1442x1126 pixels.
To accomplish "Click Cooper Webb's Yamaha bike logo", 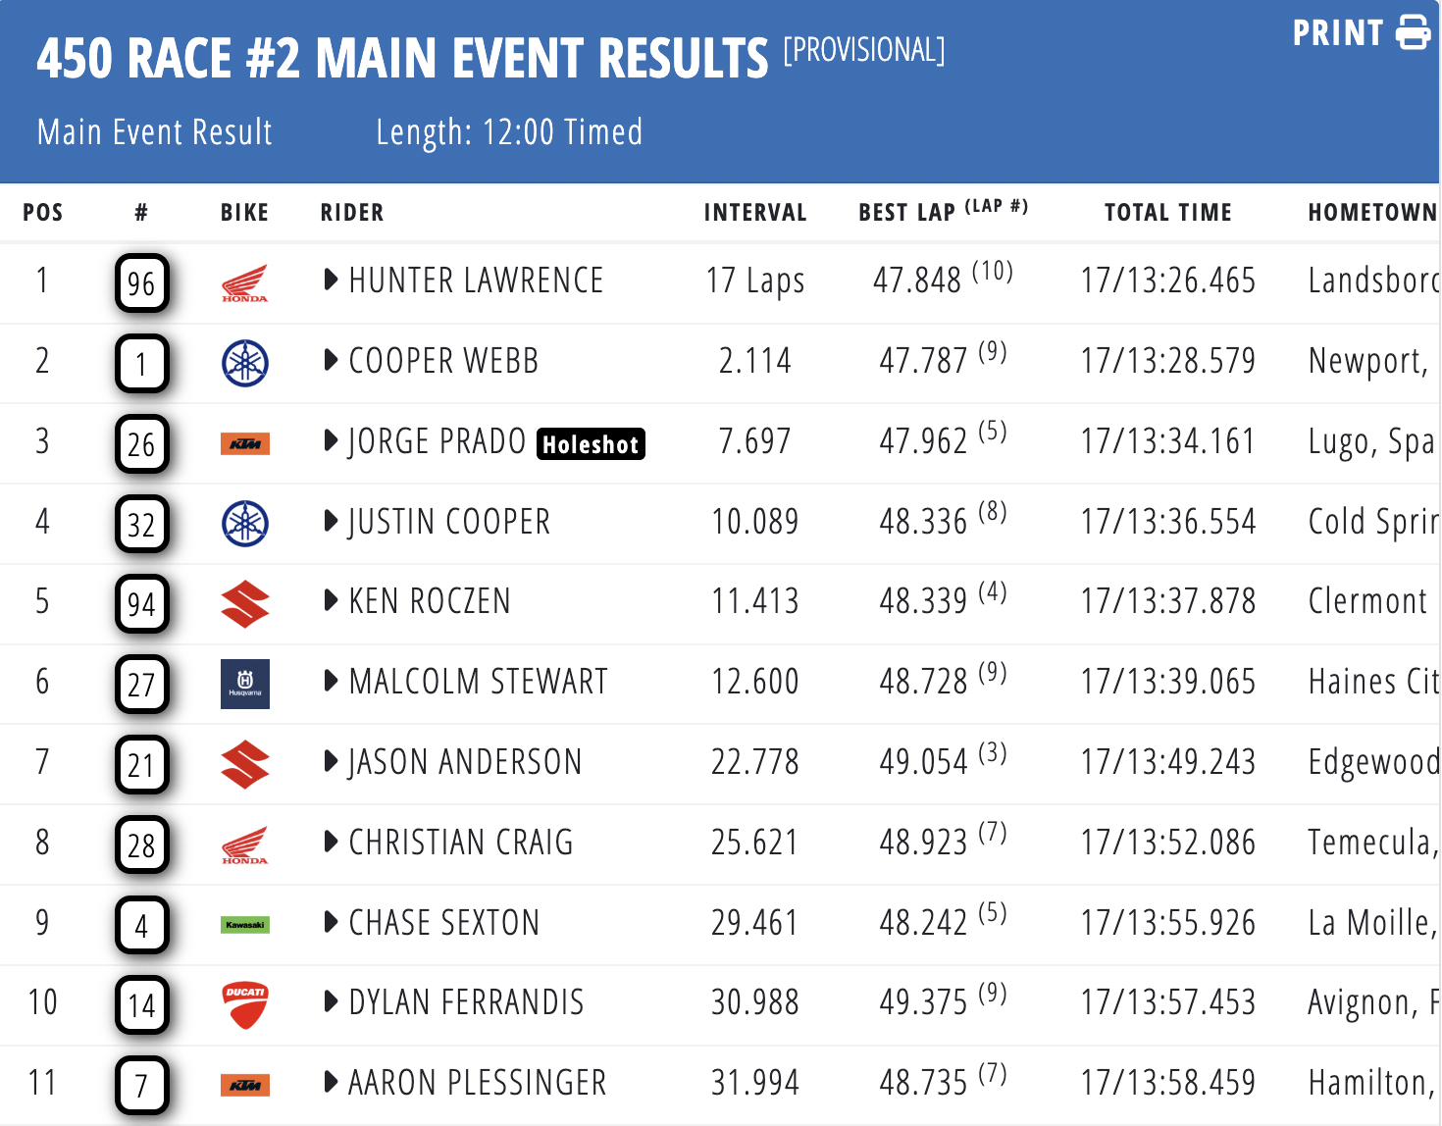I will coord(244,363).
